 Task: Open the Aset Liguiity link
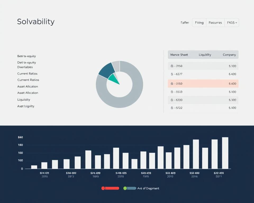point(26,106)
